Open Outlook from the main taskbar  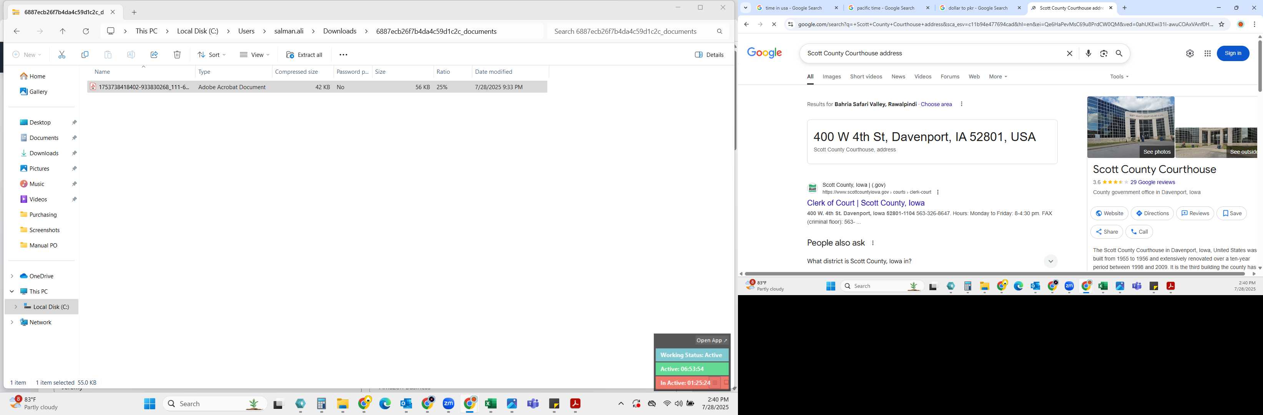click(x=406, y=404)
